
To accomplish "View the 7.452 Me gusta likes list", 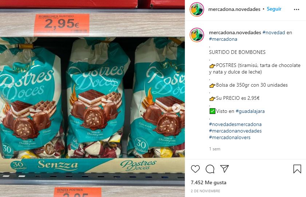I will (x=208, y=182).
